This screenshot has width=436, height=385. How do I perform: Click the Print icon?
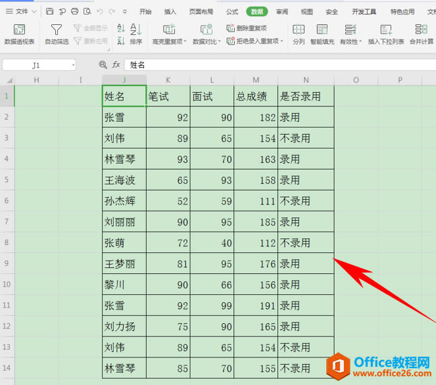75,11
